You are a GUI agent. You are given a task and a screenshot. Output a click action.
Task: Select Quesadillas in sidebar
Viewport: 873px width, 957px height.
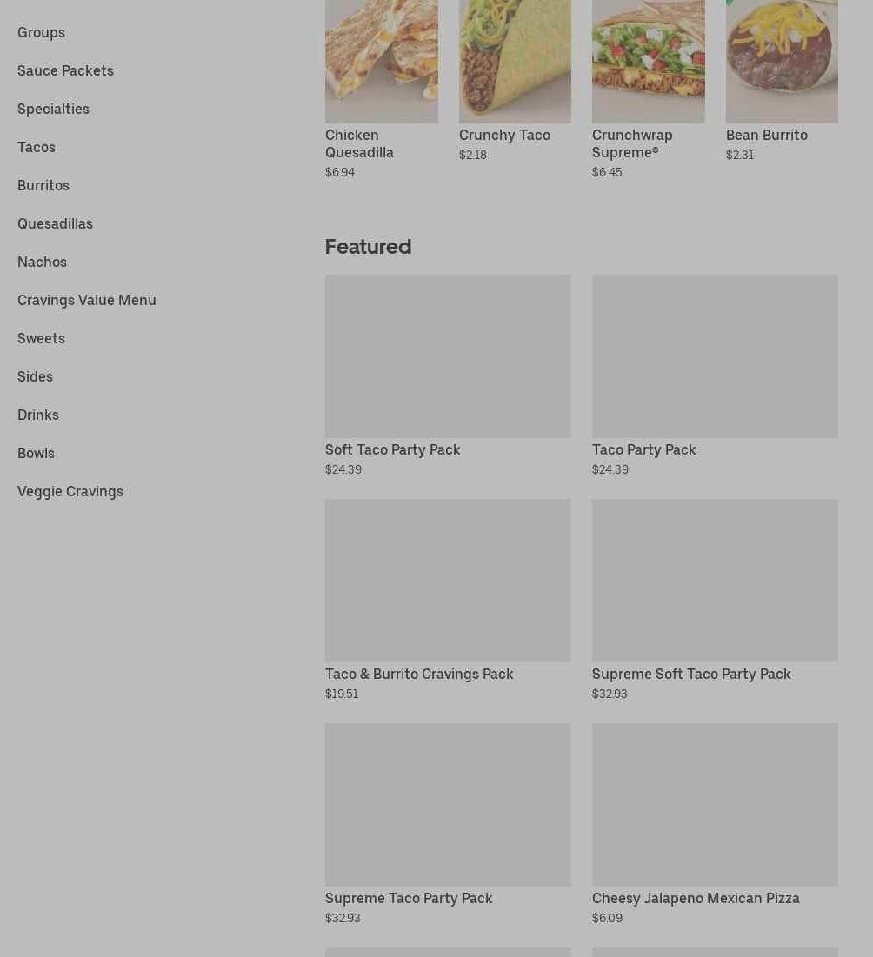(x=55, y=224)
